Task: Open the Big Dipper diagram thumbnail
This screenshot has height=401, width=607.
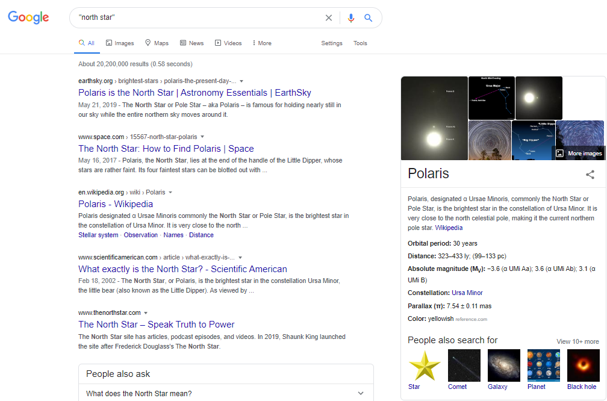Action: (x=534, y=140)
